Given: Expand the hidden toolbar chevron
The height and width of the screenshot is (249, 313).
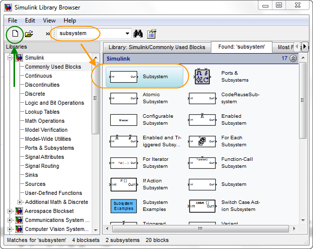Looking at the screenshot, I should (x=48, y=34).
